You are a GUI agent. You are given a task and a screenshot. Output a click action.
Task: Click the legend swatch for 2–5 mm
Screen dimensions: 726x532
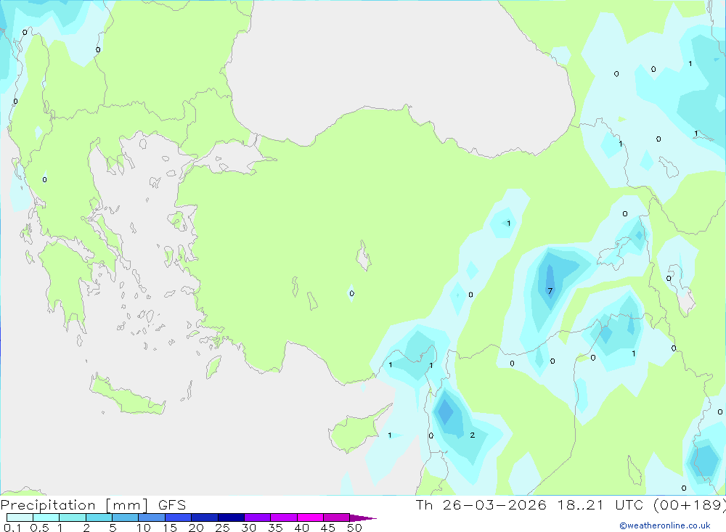pyautogui.click(x=99, y=517)
